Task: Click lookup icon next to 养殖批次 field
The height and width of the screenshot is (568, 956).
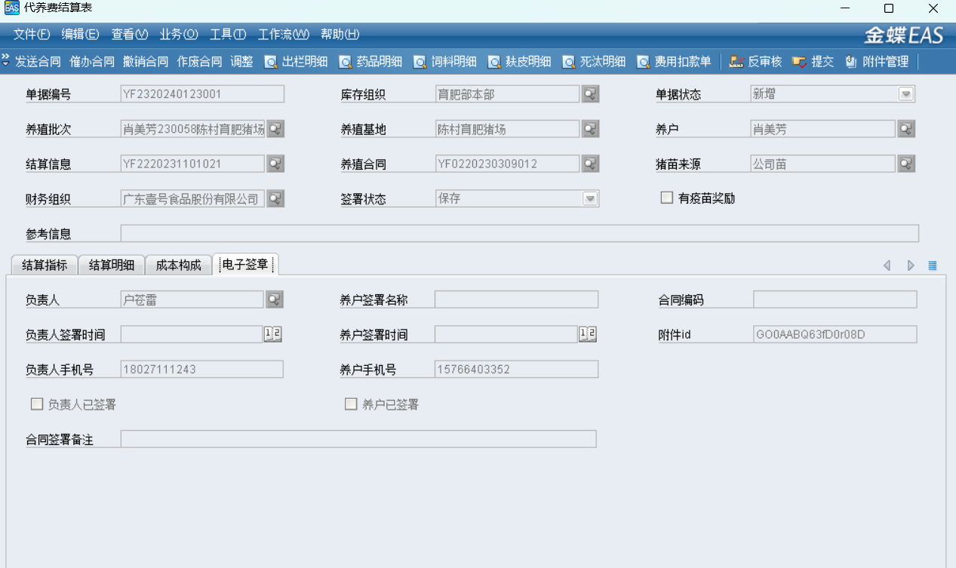Action: click(275, 129)
